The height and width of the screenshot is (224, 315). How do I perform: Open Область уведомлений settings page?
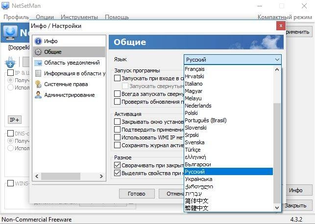tap(69, 63)
